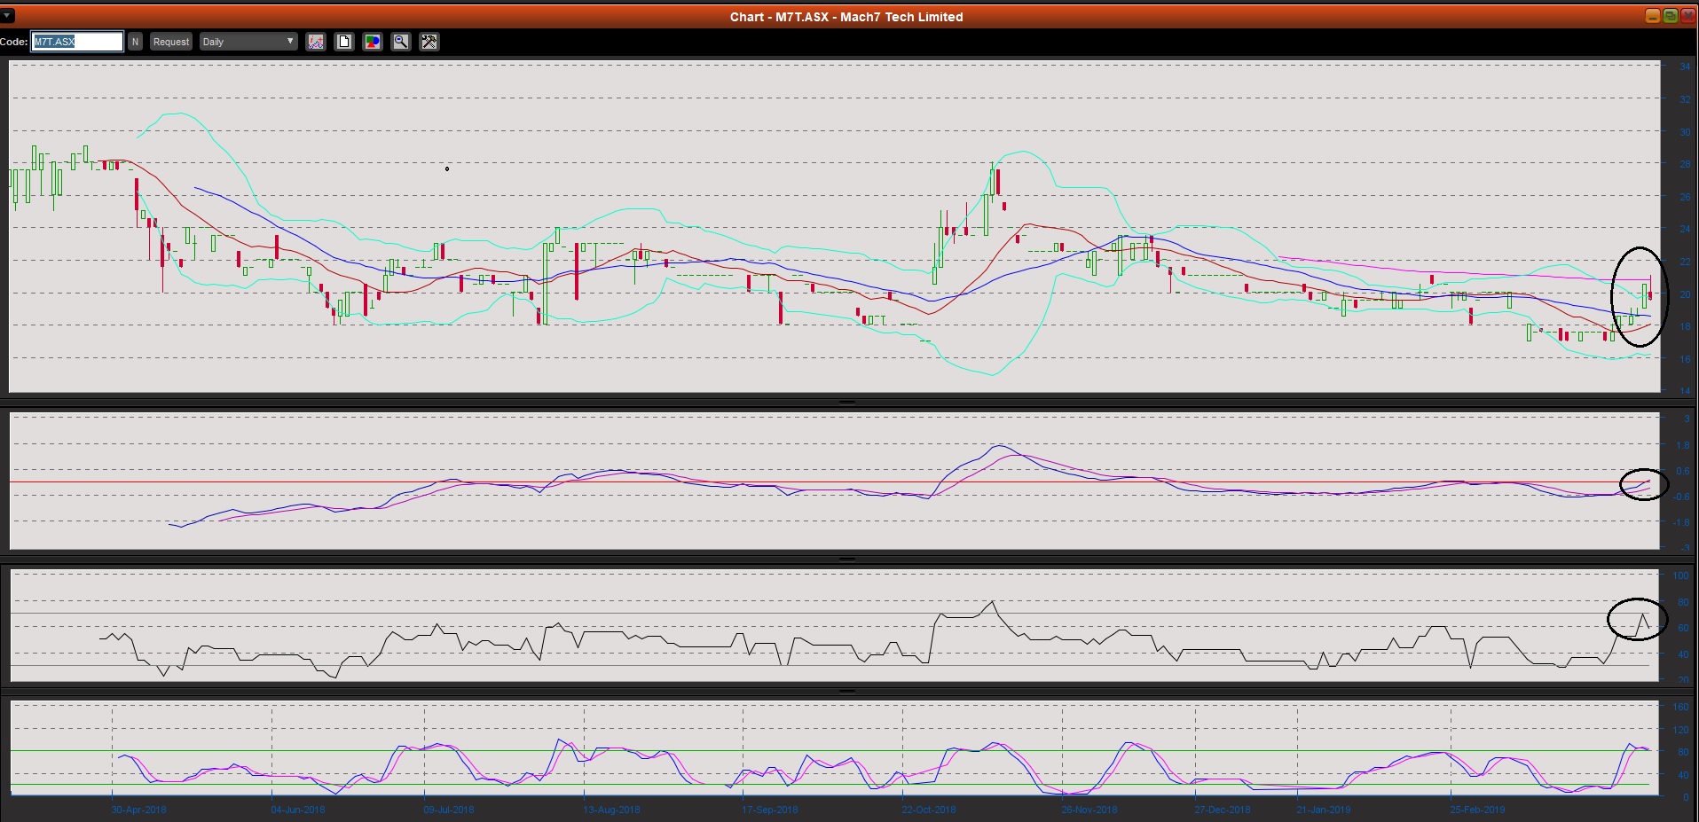The width and height of the screenshot is (1699, 822).
Task: Click the 04-Jun-2018 date label
Action: [298, 810]
